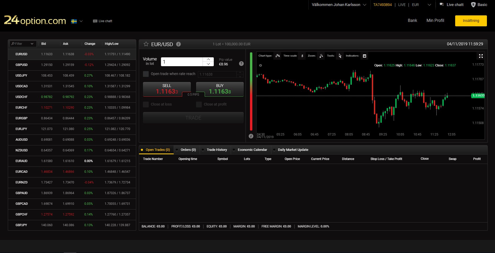Select USDJPY row
Image resolution: width=495 pixels, height=253 pixels.
click(x=72, y=76)
